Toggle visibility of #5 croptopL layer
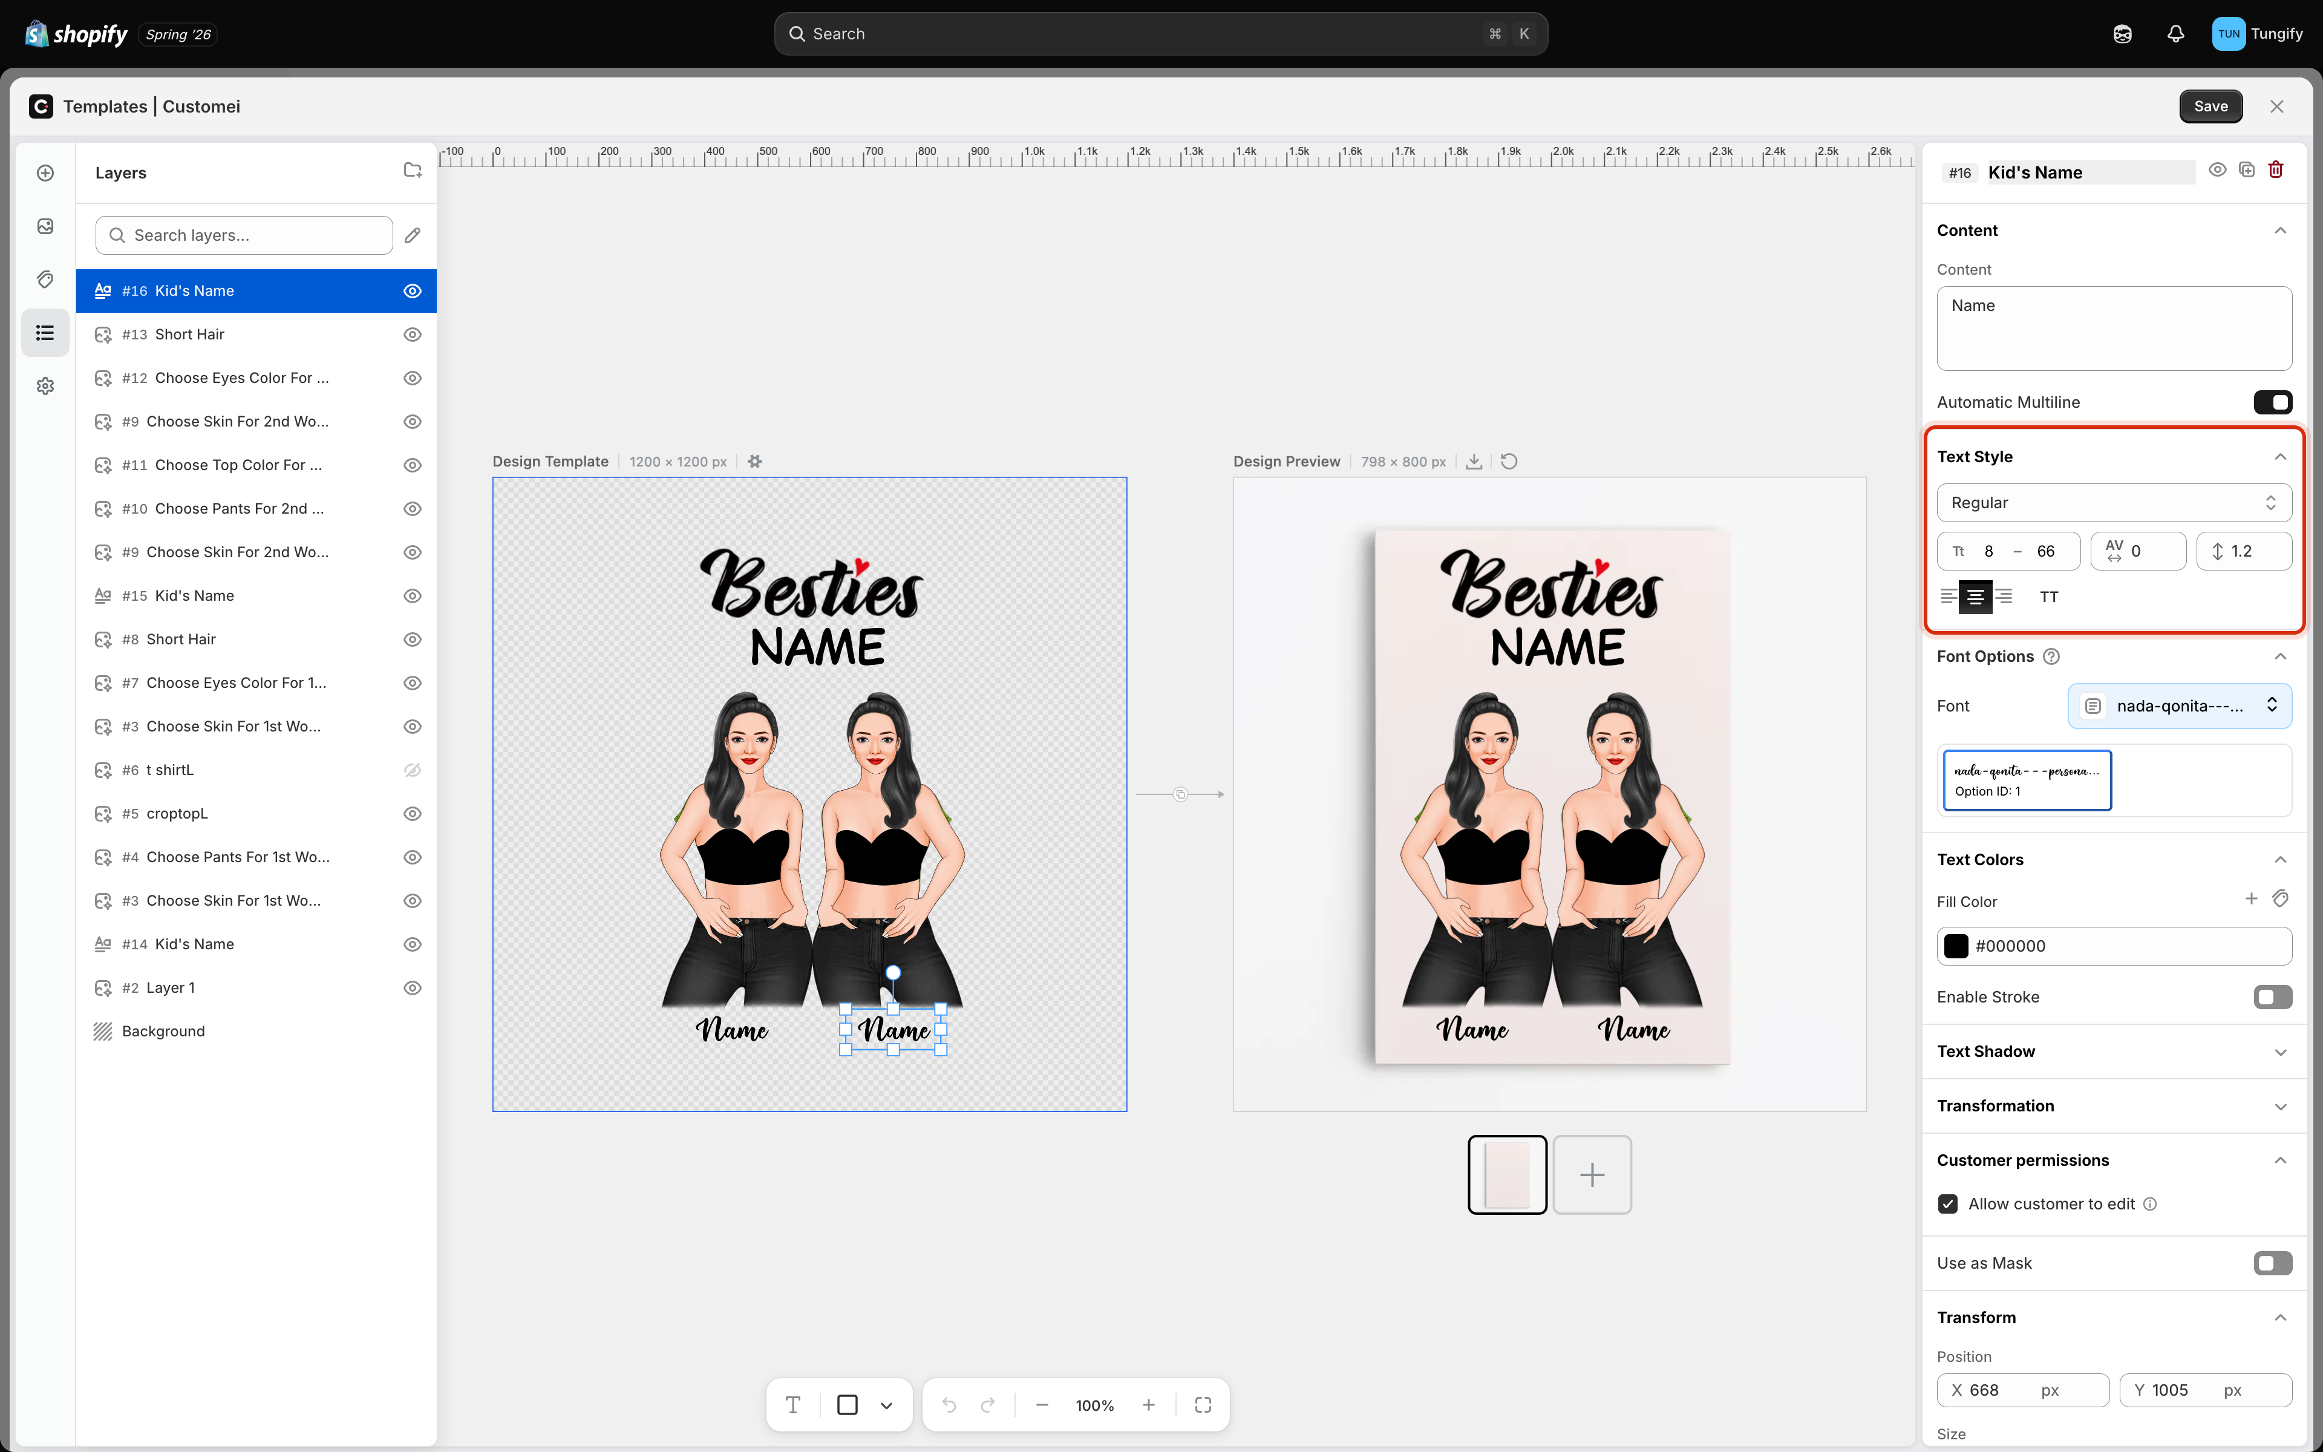Screen dimensions: 2323x1452 (x=413, y=813)
